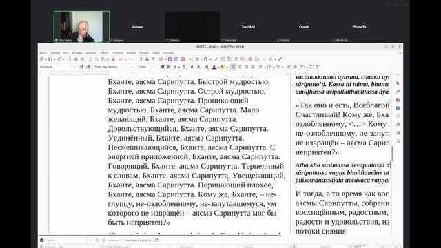Expand the highlight color dropdown arrow
The width and height of the screenshot is (441, 248).
point(227,67)
